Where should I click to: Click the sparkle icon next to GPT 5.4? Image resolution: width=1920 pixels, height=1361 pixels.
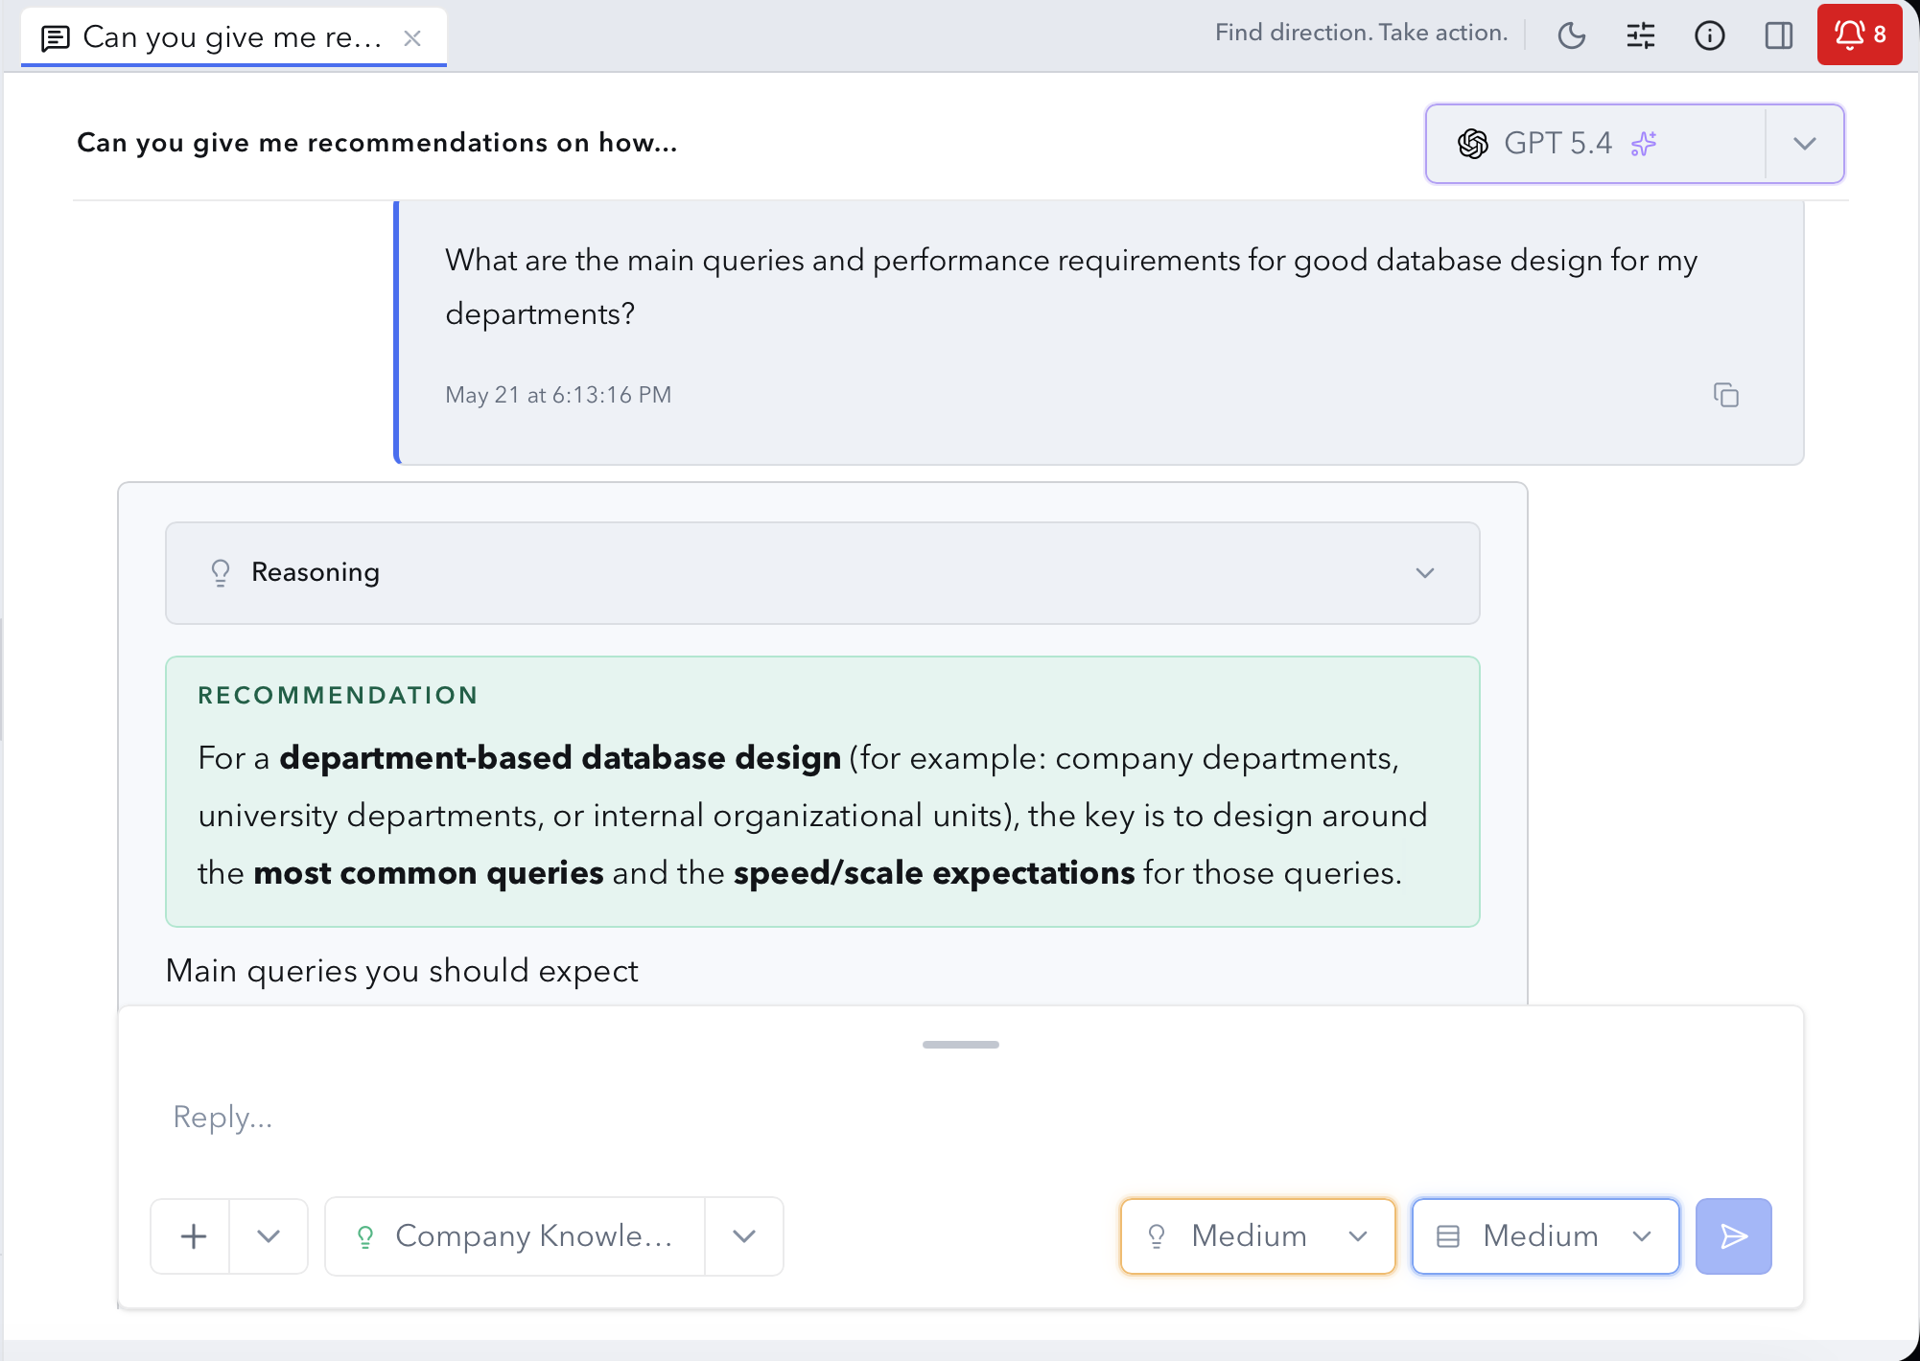1644,144
